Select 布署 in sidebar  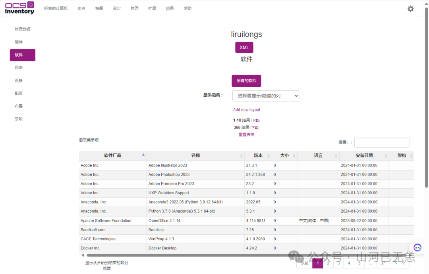(x=19, y=106)
